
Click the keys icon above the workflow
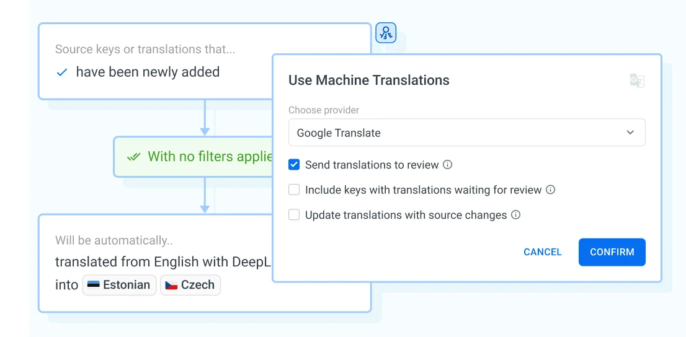pos(386,33)
